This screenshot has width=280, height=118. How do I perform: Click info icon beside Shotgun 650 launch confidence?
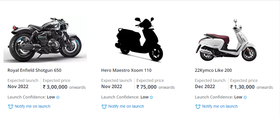pyautogui.click(x=58, y=97)
